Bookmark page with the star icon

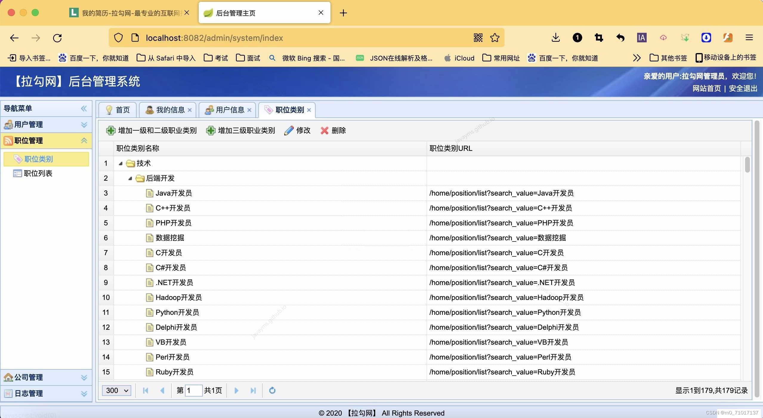pos(495,38)
